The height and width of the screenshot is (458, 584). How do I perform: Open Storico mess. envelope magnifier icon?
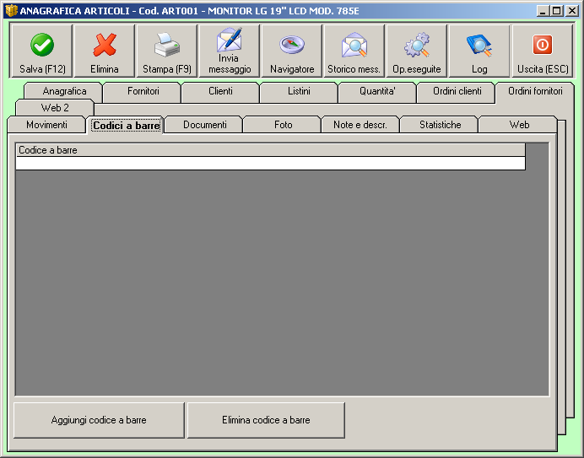point(354,45)
